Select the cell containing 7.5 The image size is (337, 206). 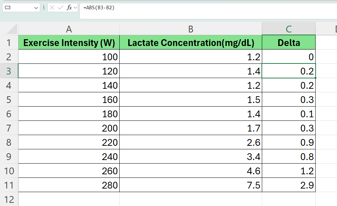click(x=191, y=185)
